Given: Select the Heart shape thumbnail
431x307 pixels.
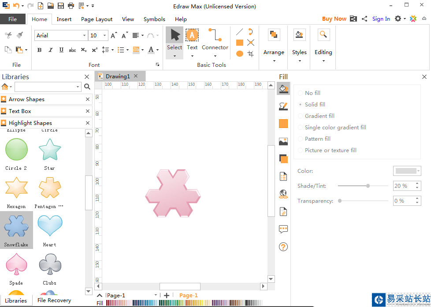Looking at the screenshot, I should (x=49, y=226).
